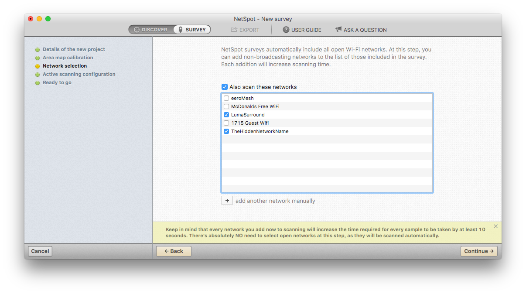Go Back to previous step

point(174,251)
